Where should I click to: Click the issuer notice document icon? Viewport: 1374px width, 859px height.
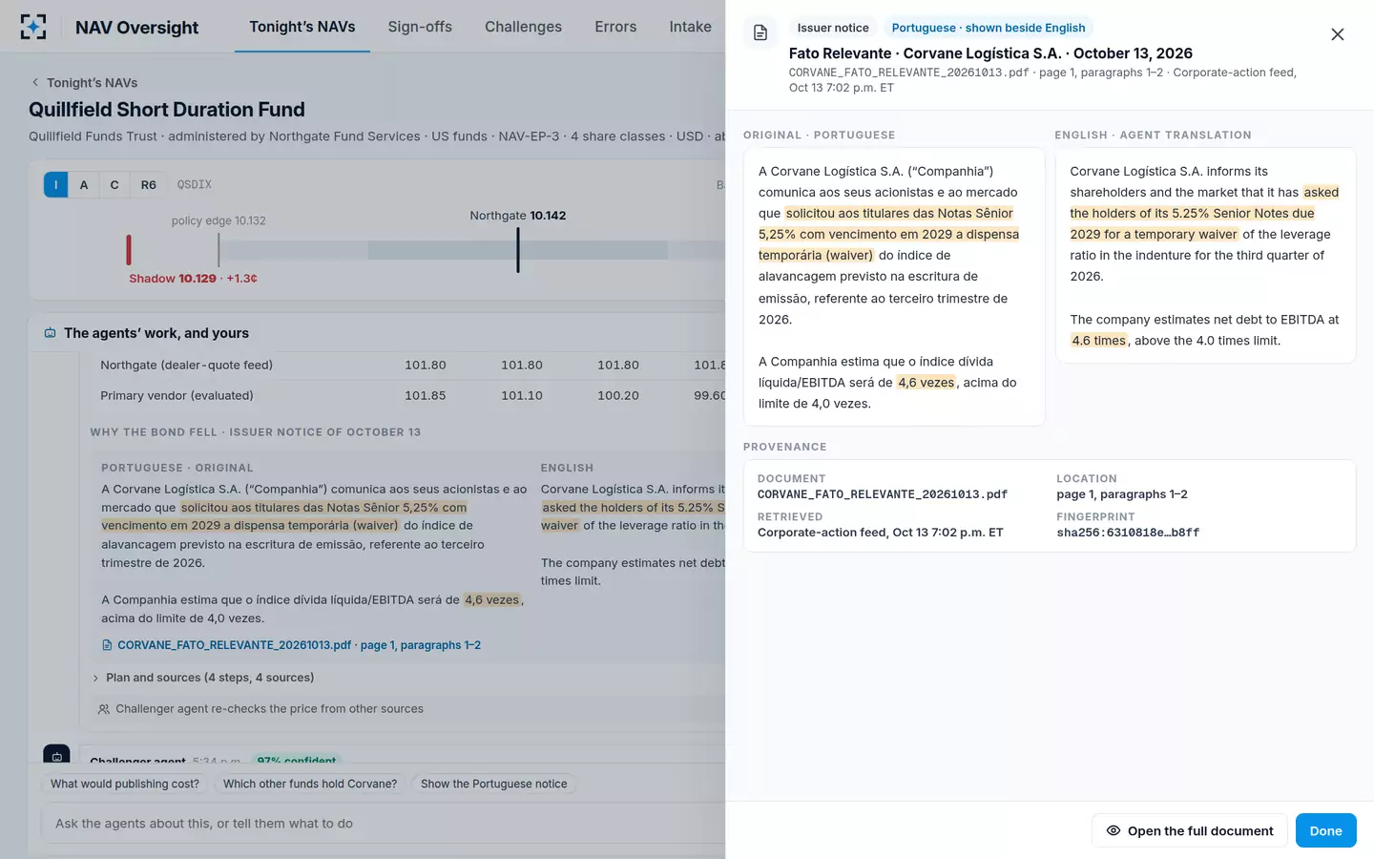click(x=760, y=33)
